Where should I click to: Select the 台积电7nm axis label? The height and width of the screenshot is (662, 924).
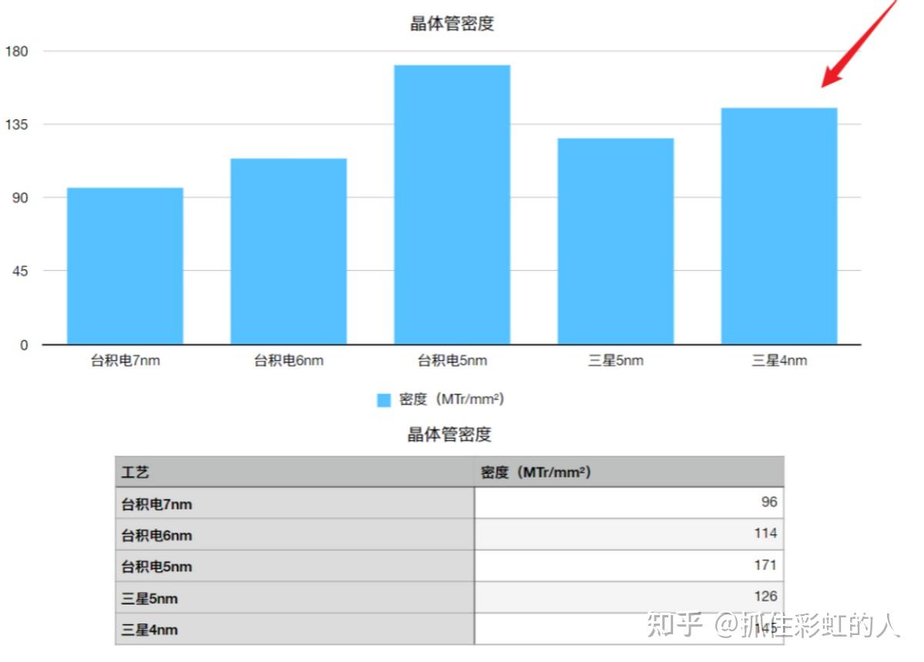pos(126,359)
